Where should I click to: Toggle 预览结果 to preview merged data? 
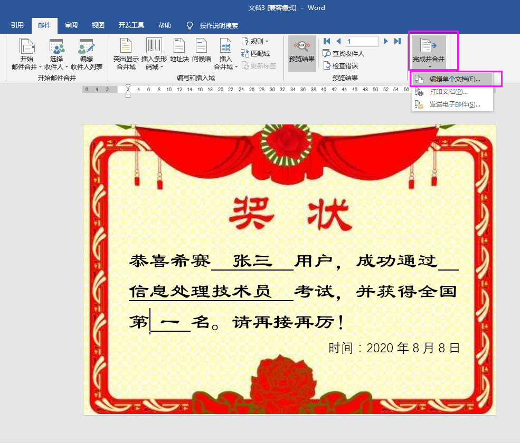click(302, 52)
